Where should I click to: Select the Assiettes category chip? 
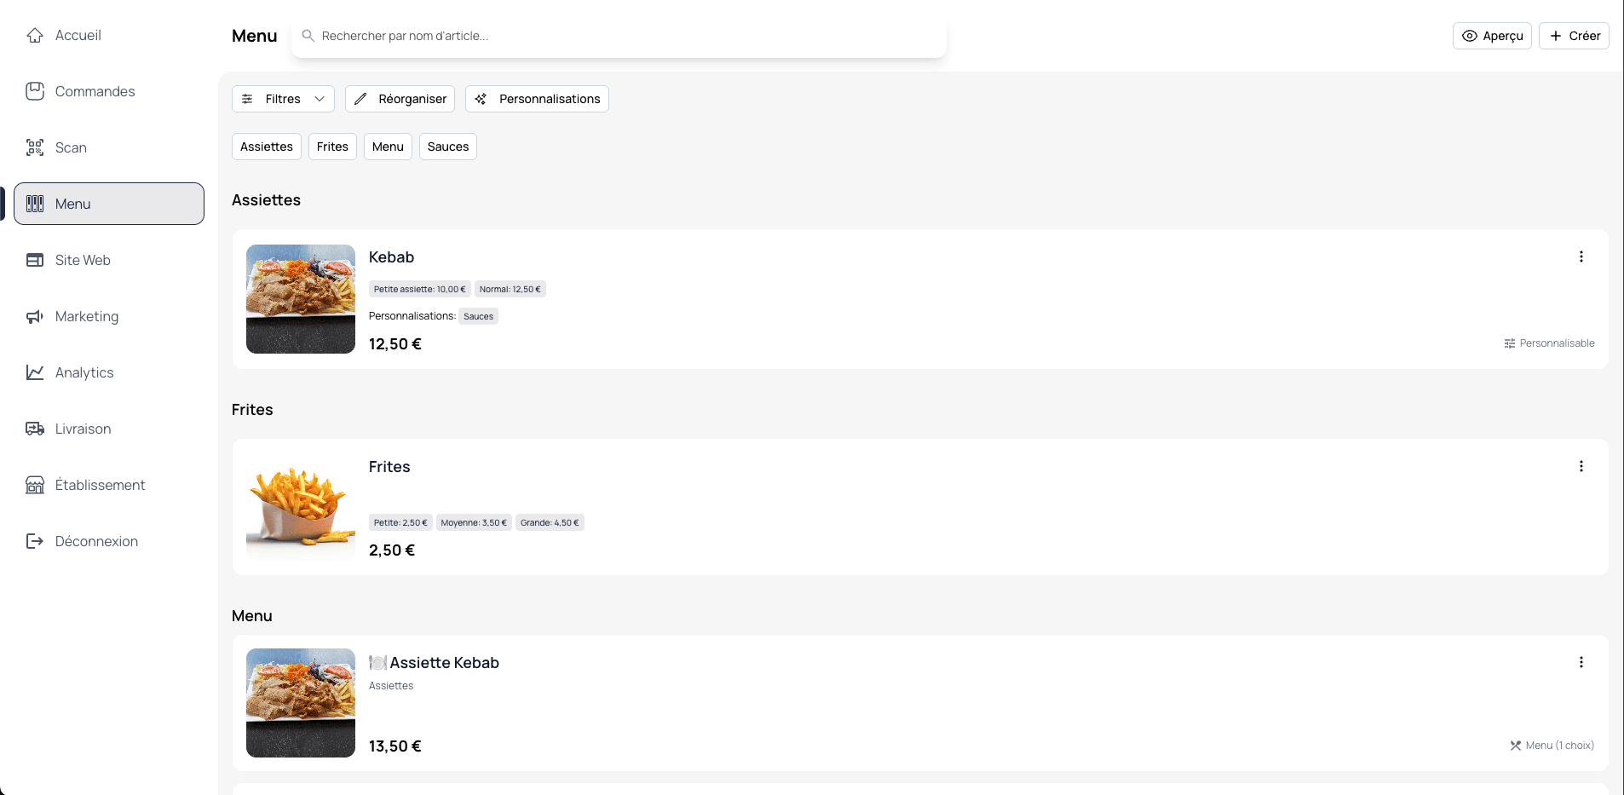click(x=266, y=147)
